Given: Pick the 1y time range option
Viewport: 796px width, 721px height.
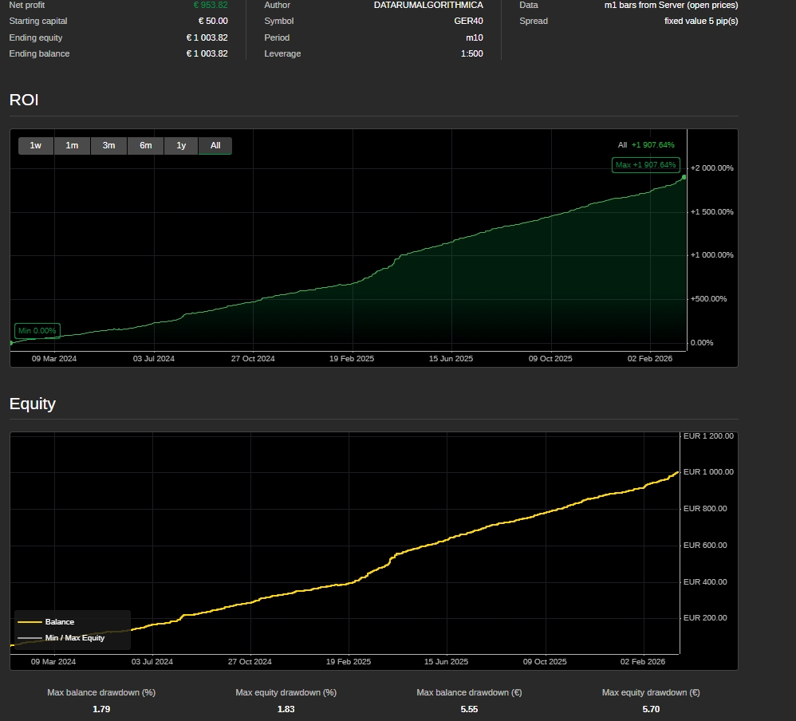Looking at the screenshot, I should 181,145.
